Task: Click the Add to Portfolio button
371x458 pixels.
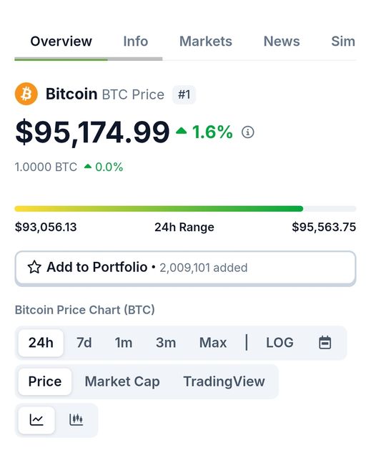Action: point(186,268)
